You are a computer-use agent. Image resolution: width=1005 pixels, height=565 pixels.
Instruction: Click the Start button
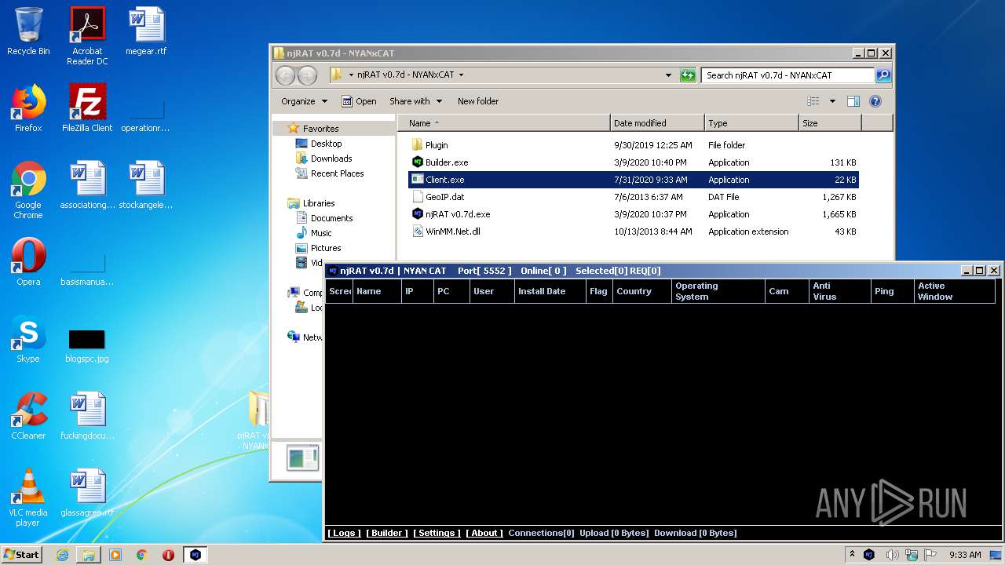click(22, 555)
